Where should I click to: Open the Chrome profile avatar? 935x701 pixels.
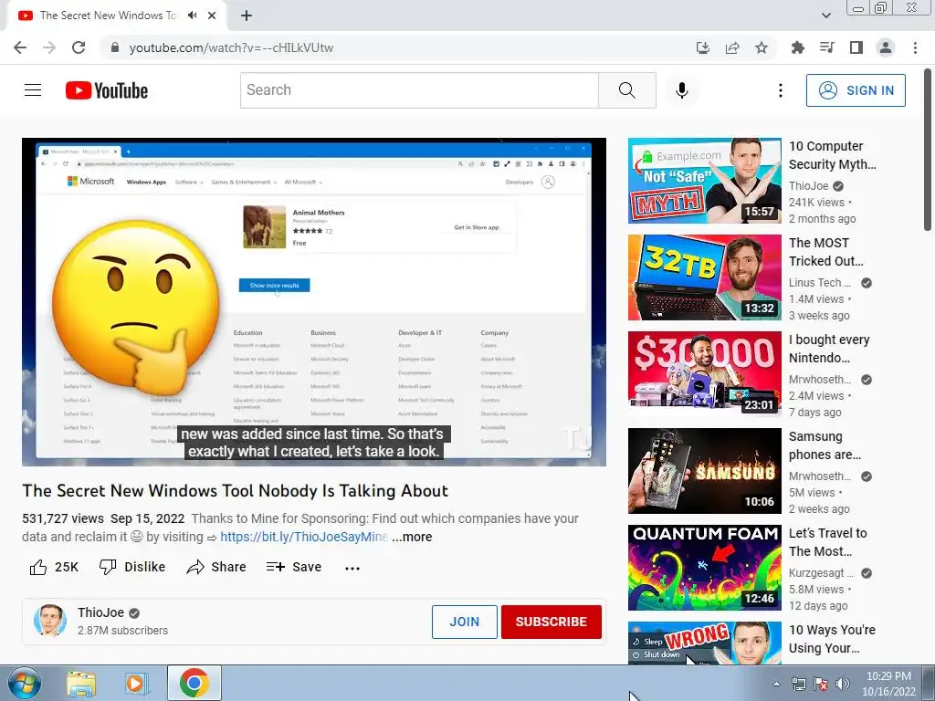886,47
